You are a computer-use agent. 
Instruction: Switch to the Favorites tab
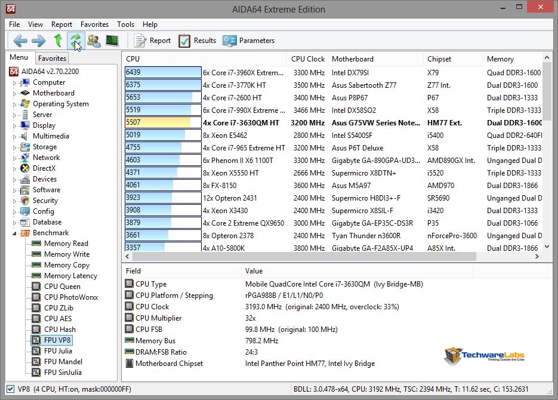click(x=52, y=58)
